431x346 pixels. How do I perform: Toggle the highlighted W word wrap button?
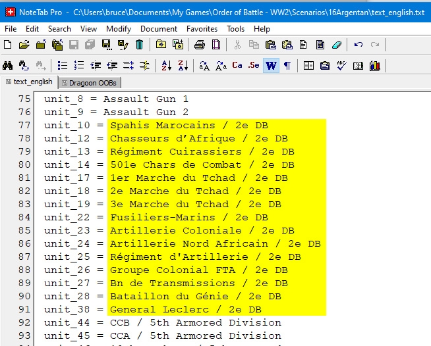click(x=271, y=65)
